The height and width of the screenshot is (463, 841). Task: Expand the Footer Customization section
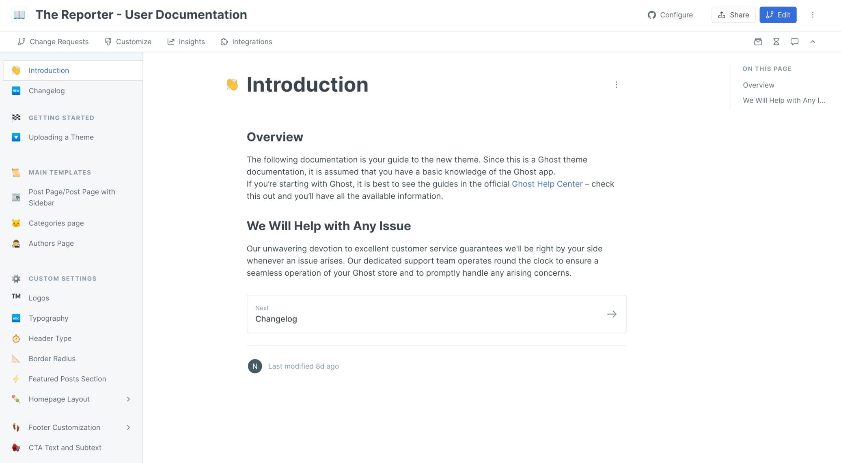(x=128, y=427)
